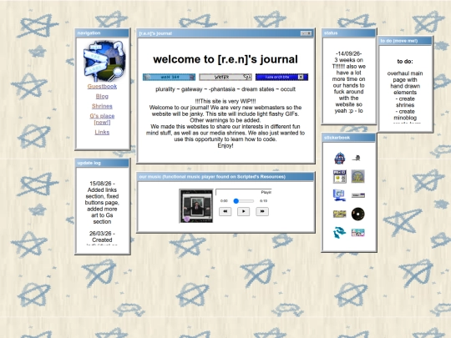Click the 'our music' window title bar
Screen dimensions: 451x338
(225, 177)
